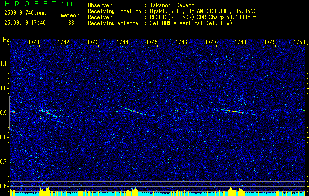Click the meteor echo trace near 1744

click(132, 110)
